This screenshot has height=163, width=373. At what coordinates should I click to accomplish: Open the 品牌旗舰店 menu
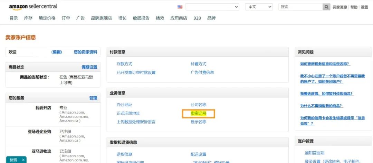[101, 18]
